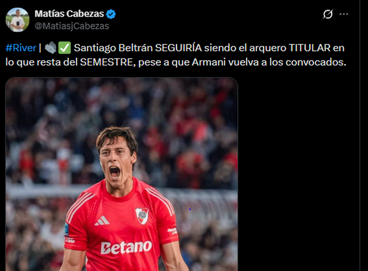The height and width of the screenshot is (271, 368).
Task: Click the goalkeeper gloves emoji
Action: click(x=50, y=48)
